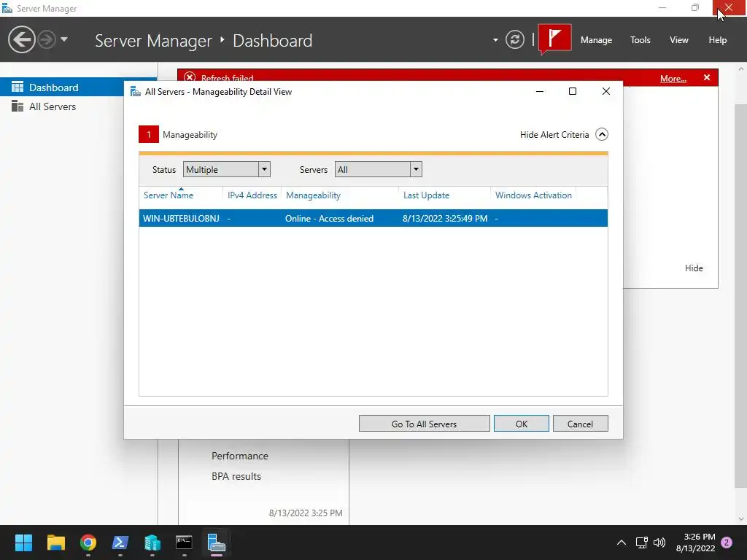Click the 8/13/2022 3:25:49 PM cell

click(444, 219)
